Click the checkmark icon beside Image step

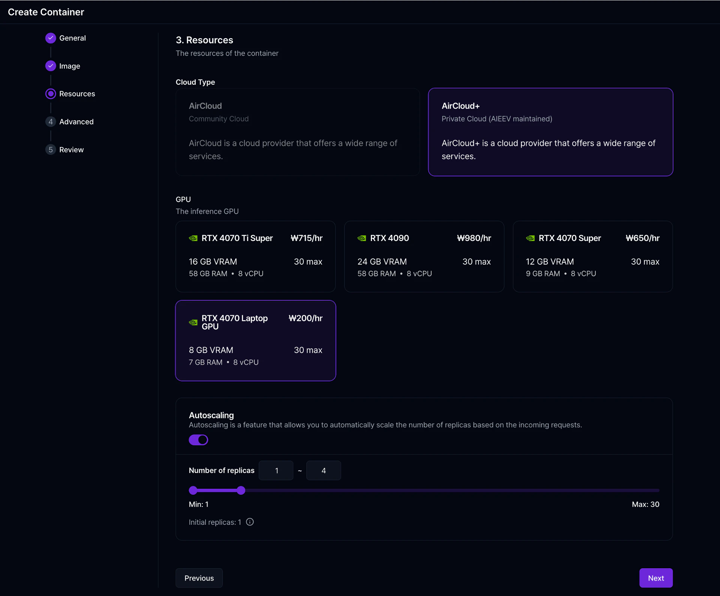(x=50, y=66)
